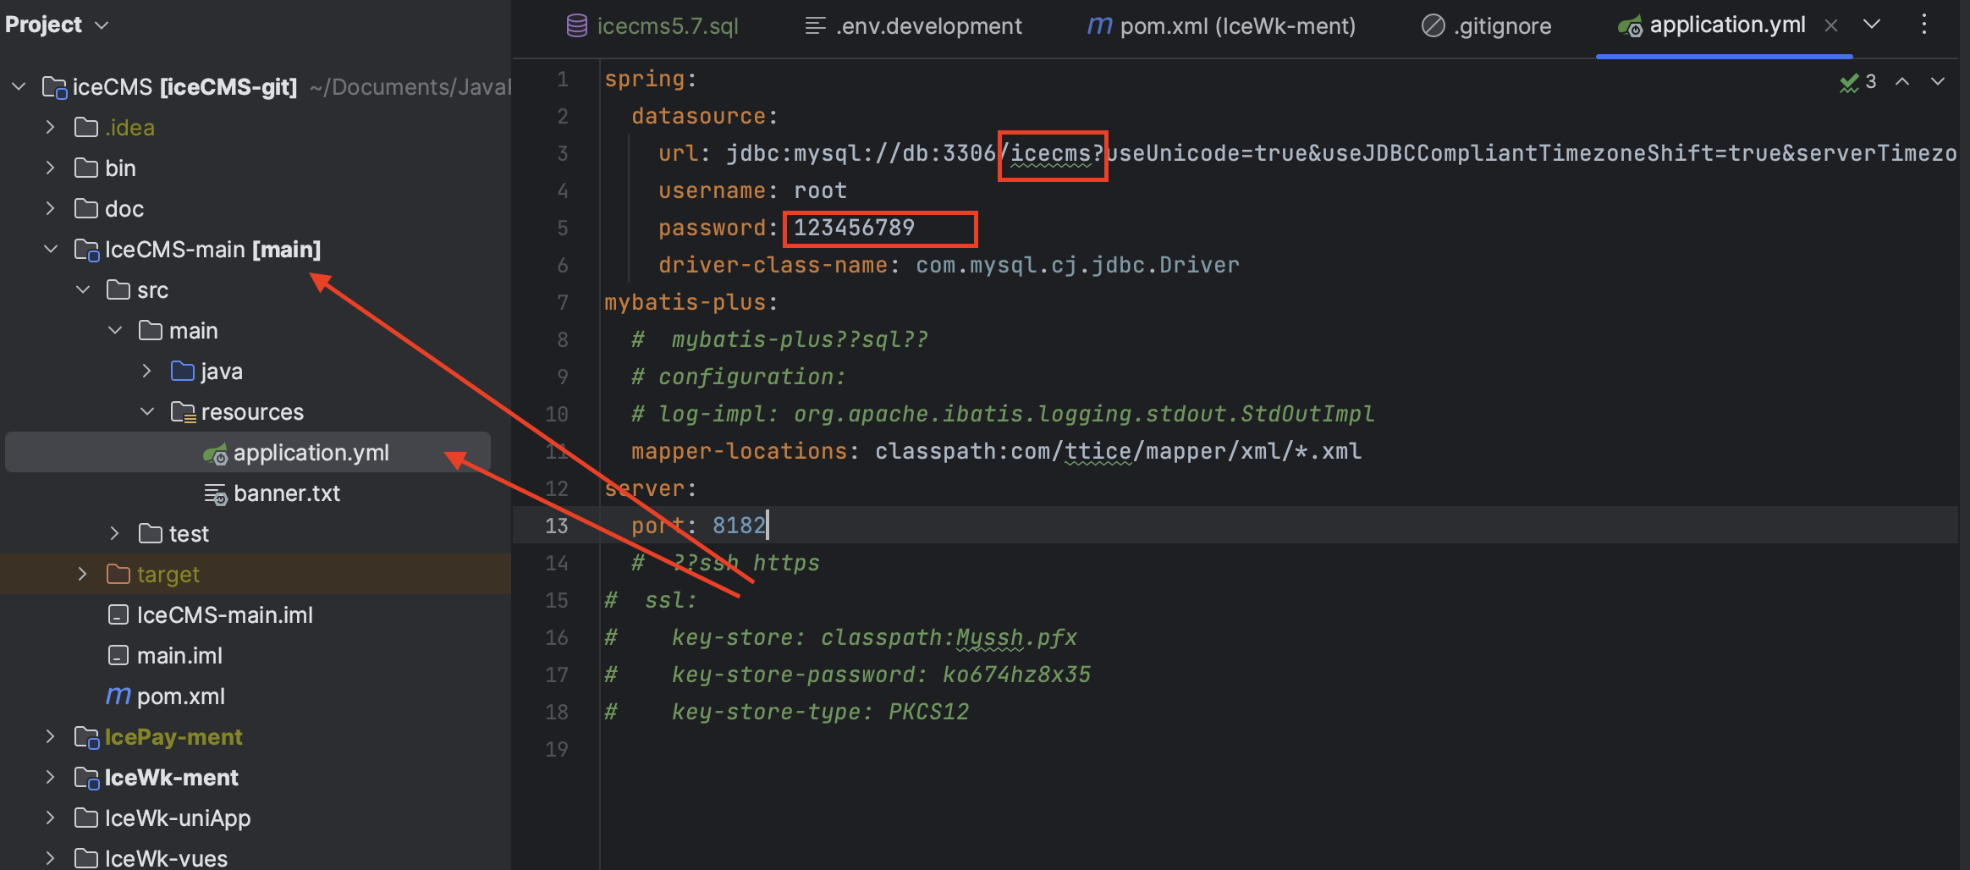The image size is (1970, 870).
Task: Switch to the .env.development tab
Action: [914, 26]
